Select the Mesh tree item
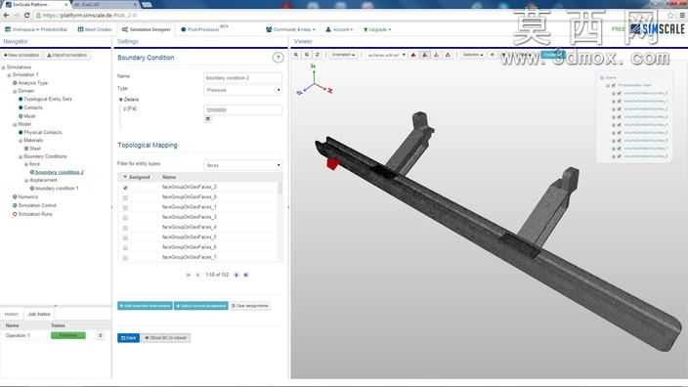The image size is (688, 387). [26, 116]
